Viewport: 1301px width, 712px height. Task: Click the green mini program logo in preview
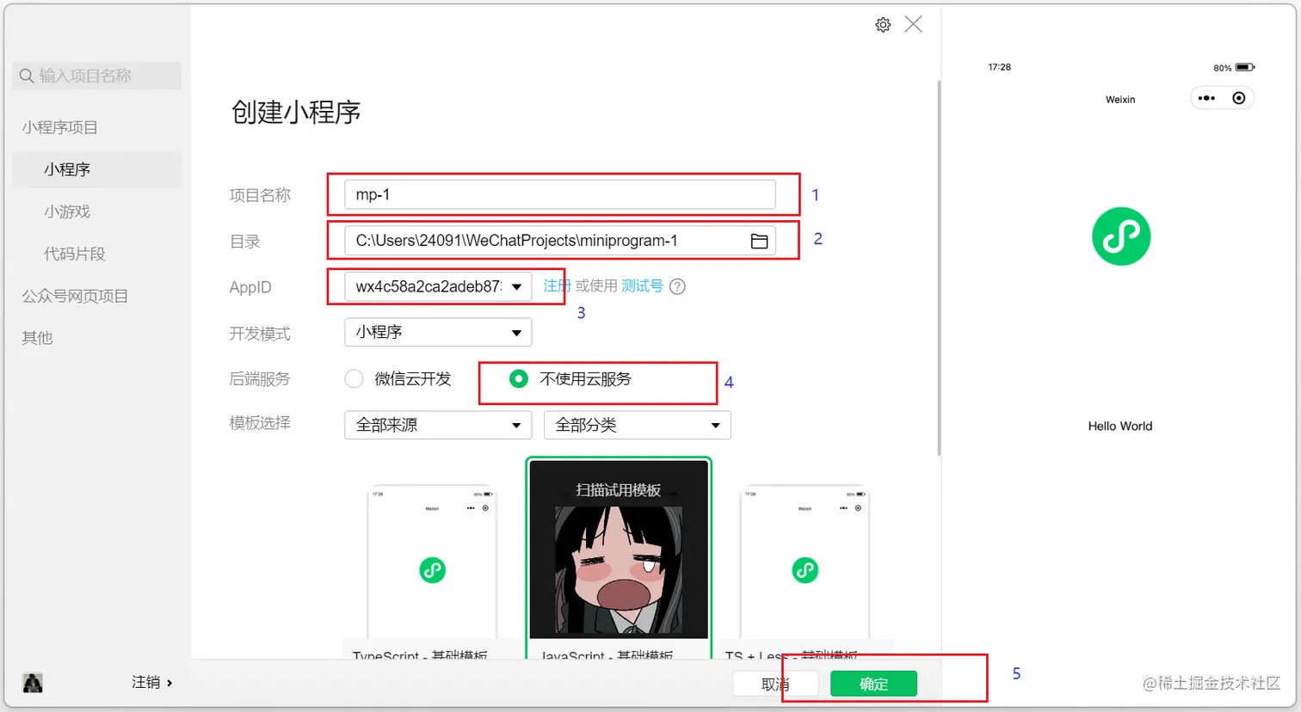tap(1119, 236)
